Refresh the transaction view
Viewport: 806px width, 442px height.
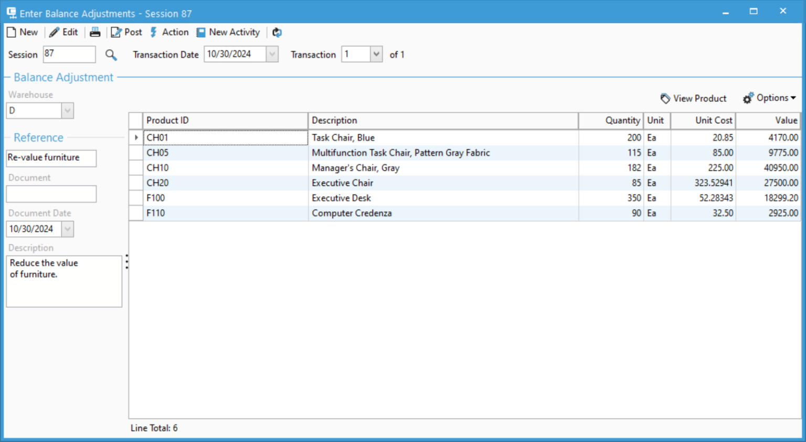pos(277,32)
